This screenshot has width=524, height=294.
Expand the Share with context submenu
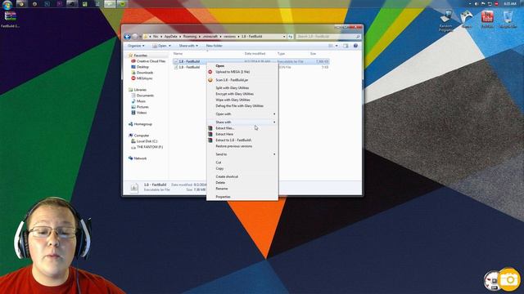[x=242, y=122]
